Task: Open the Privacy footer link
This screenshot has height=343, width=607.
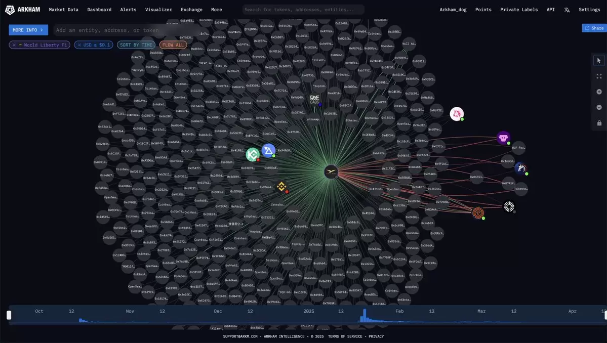Action: coord(376,336)
